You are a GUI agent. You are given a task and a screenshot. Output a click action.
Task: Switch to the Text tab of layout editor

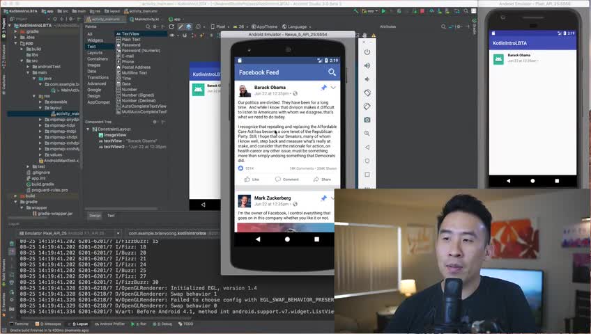(x=111, y=216)
